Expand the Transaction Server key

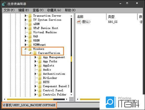[26, 16]
